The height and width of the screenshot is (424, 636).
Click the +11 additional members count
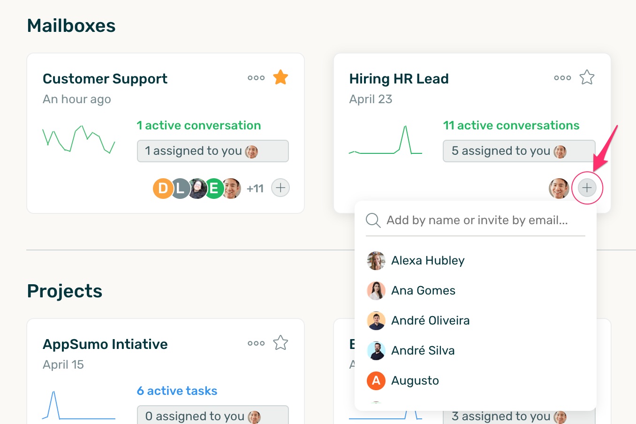click(x=255, y=189)
